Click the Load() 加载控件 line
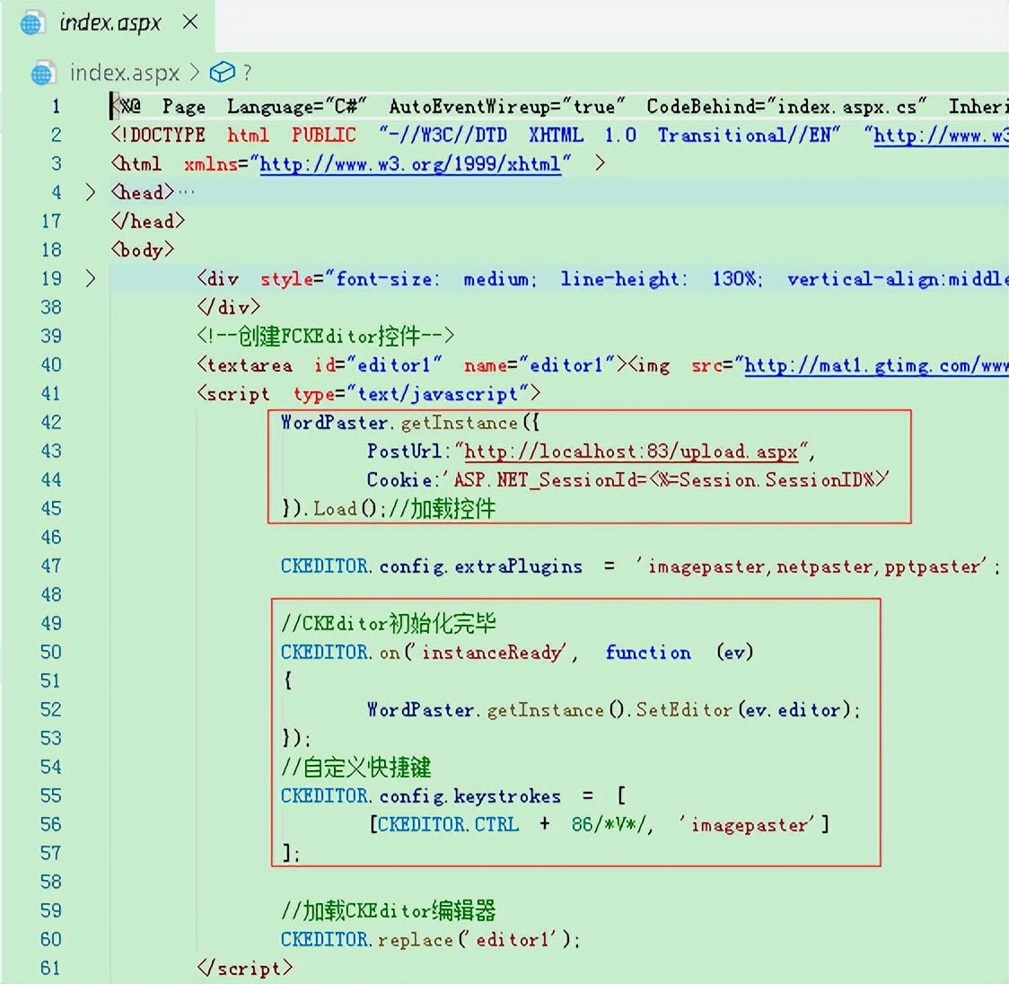Image resolution: width=1009 pixels, height=984 pixels. point(389,509)
